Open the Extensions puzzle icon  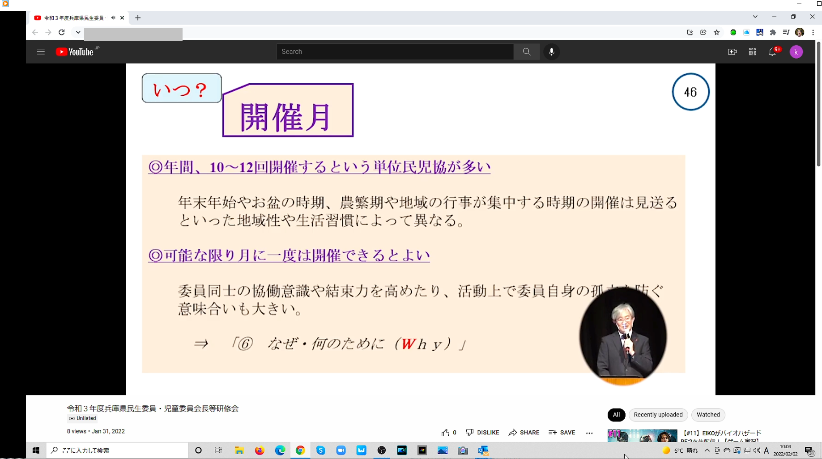773,32
